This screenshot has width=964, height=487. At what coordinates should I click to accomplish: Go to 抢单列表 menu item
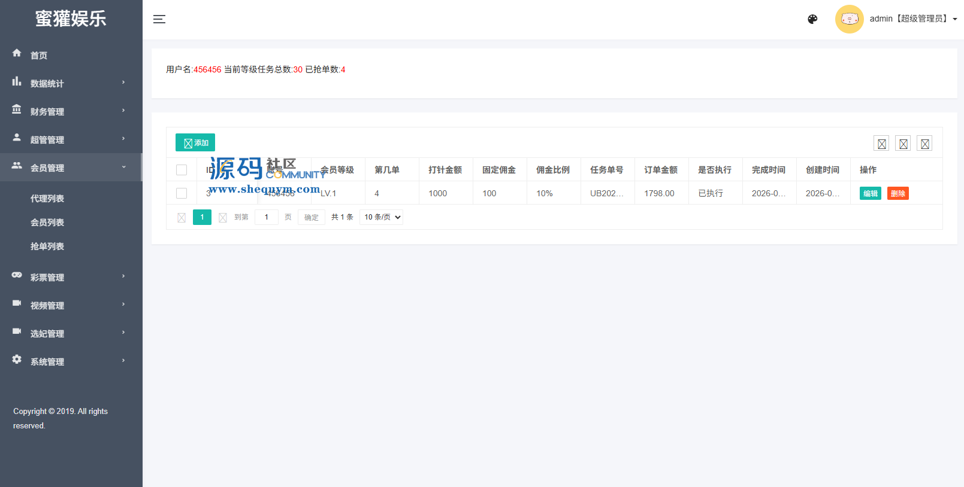[x=47, y=246]
